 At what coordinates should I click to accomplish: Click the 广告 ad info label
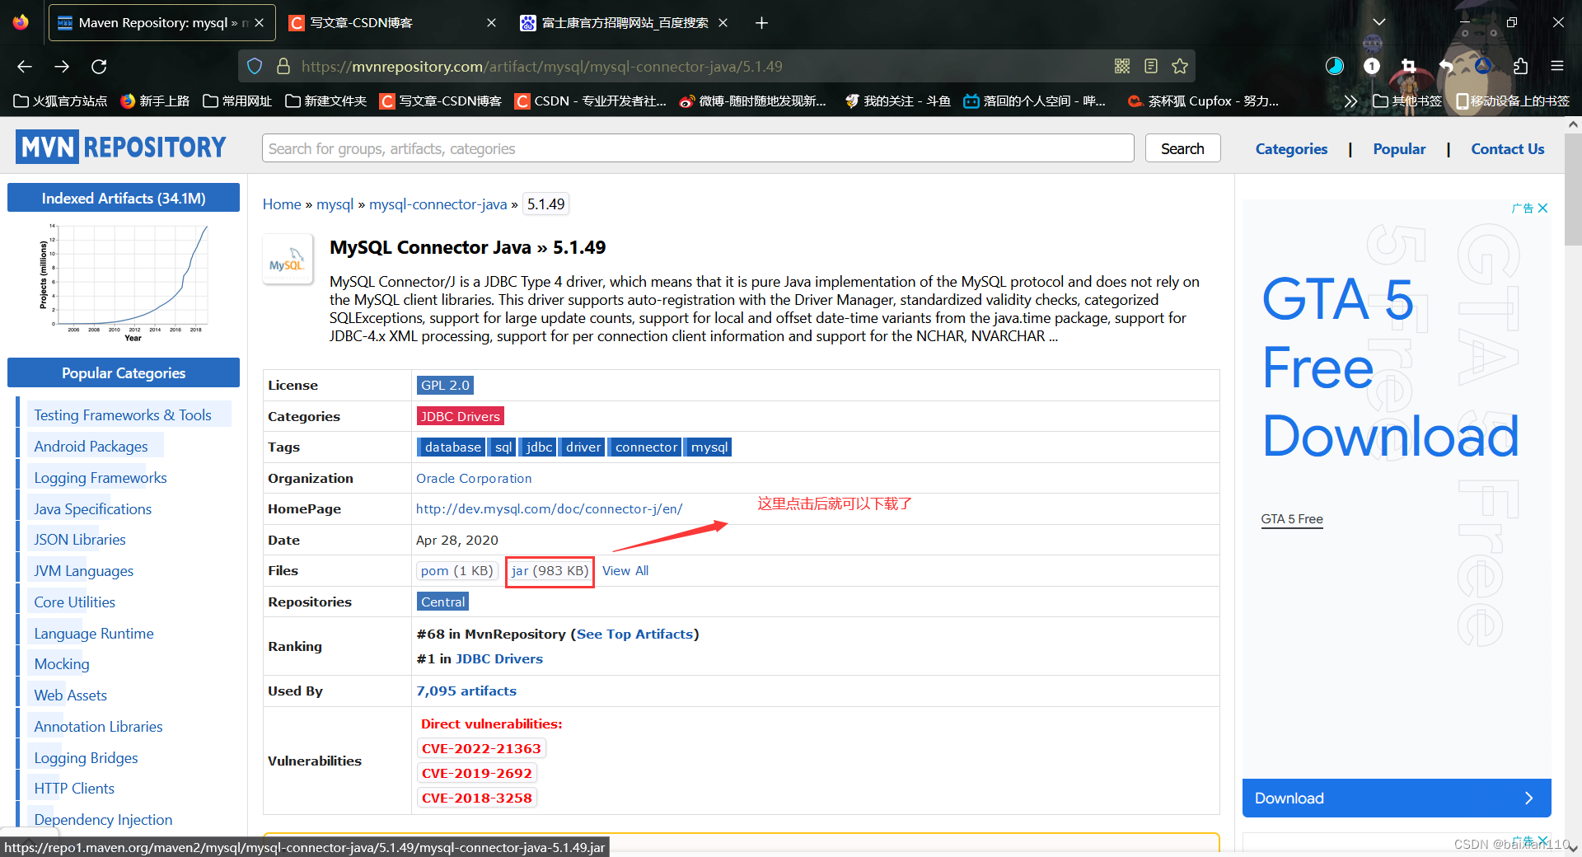coord(1523,208)
